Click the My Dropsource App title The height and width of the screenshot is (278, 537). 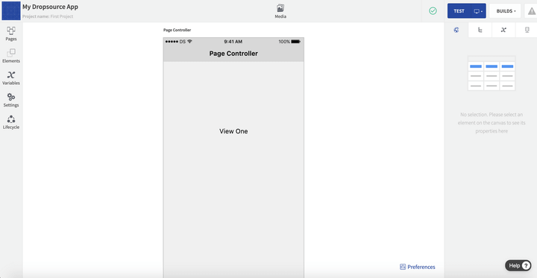click(51, 7)
